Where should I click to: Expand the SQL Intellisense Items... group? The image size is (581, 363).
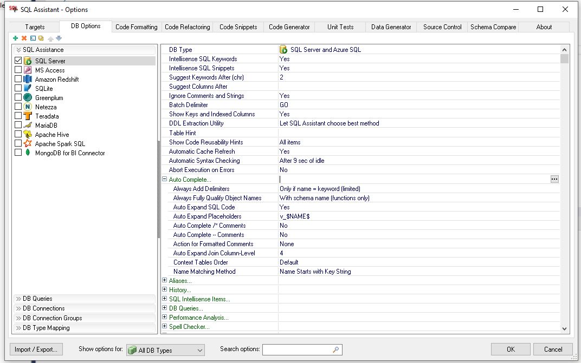pos(165,298)
